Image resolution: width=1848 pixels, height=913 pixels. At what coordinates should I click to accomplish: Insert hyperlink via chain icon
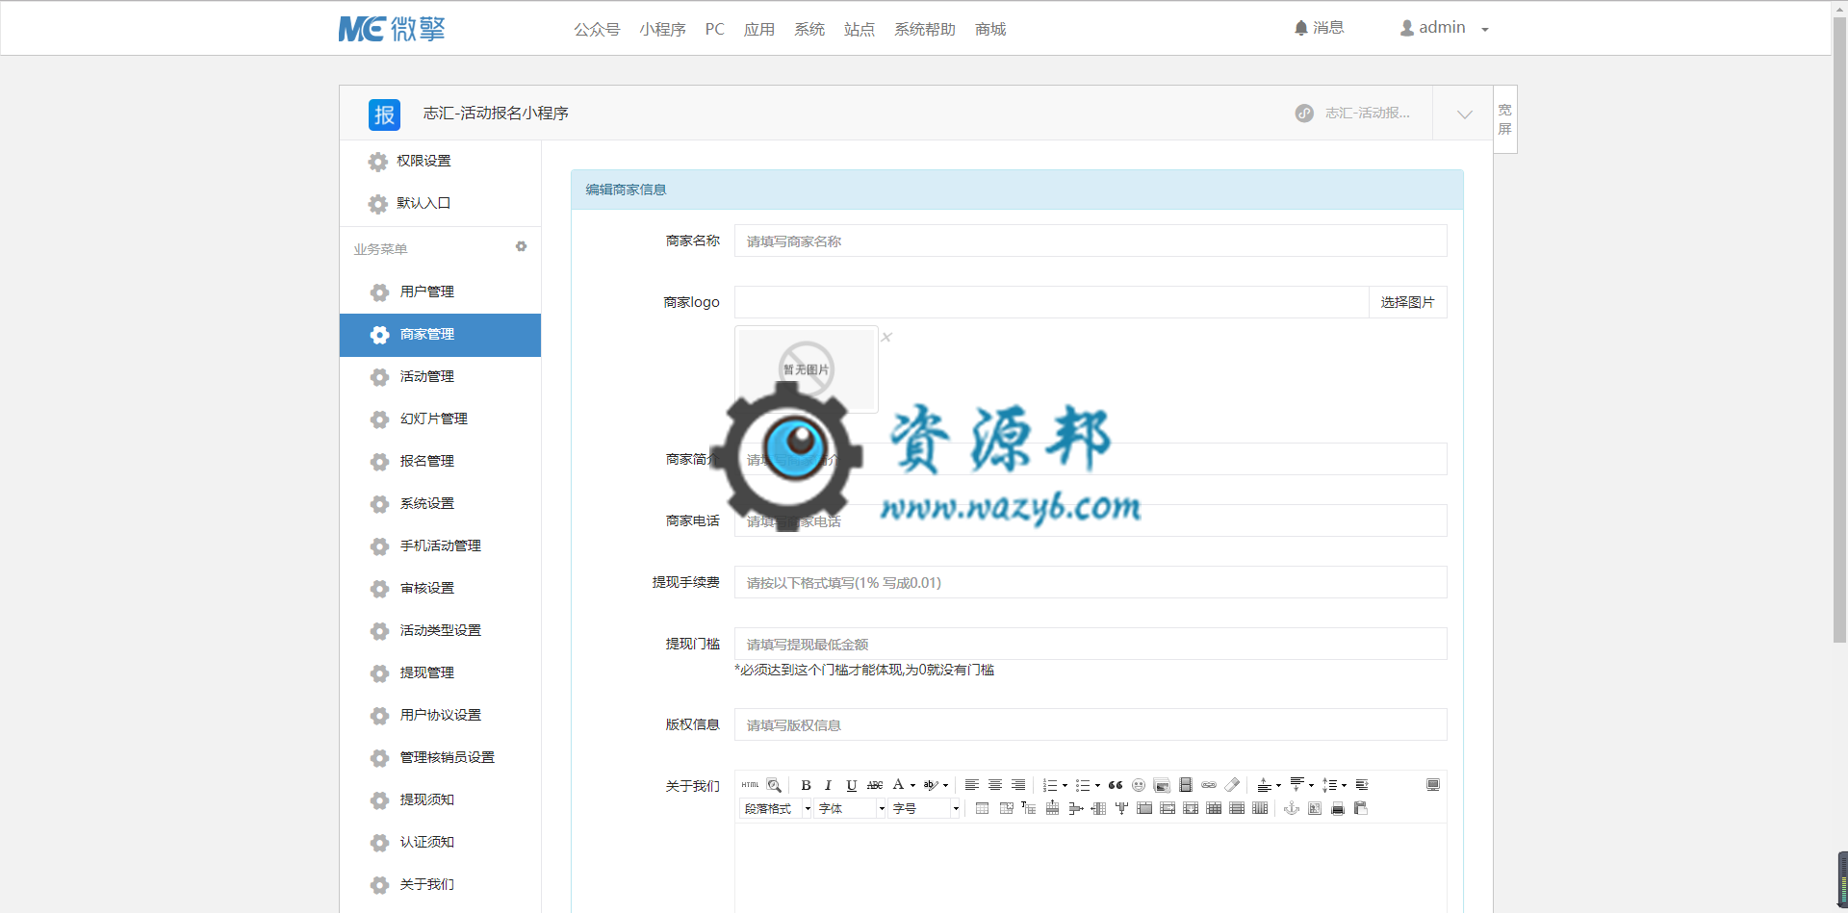1209,785
